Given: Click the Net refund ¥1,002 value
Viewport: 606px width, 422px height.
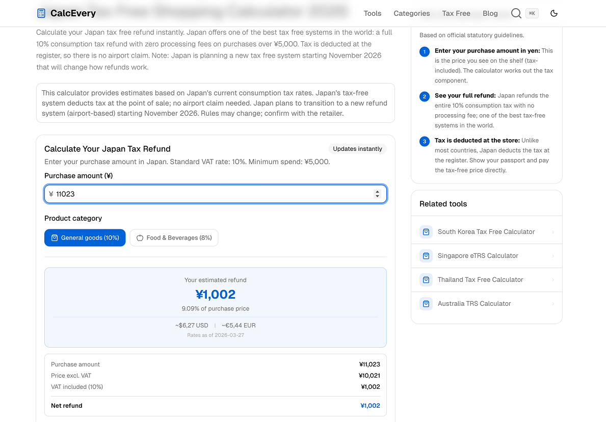Looking at the screenshot, I should point(370,406).
